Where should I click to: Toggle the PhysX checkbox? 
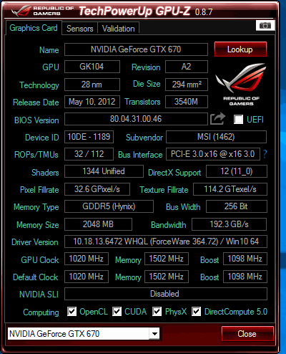157,312
